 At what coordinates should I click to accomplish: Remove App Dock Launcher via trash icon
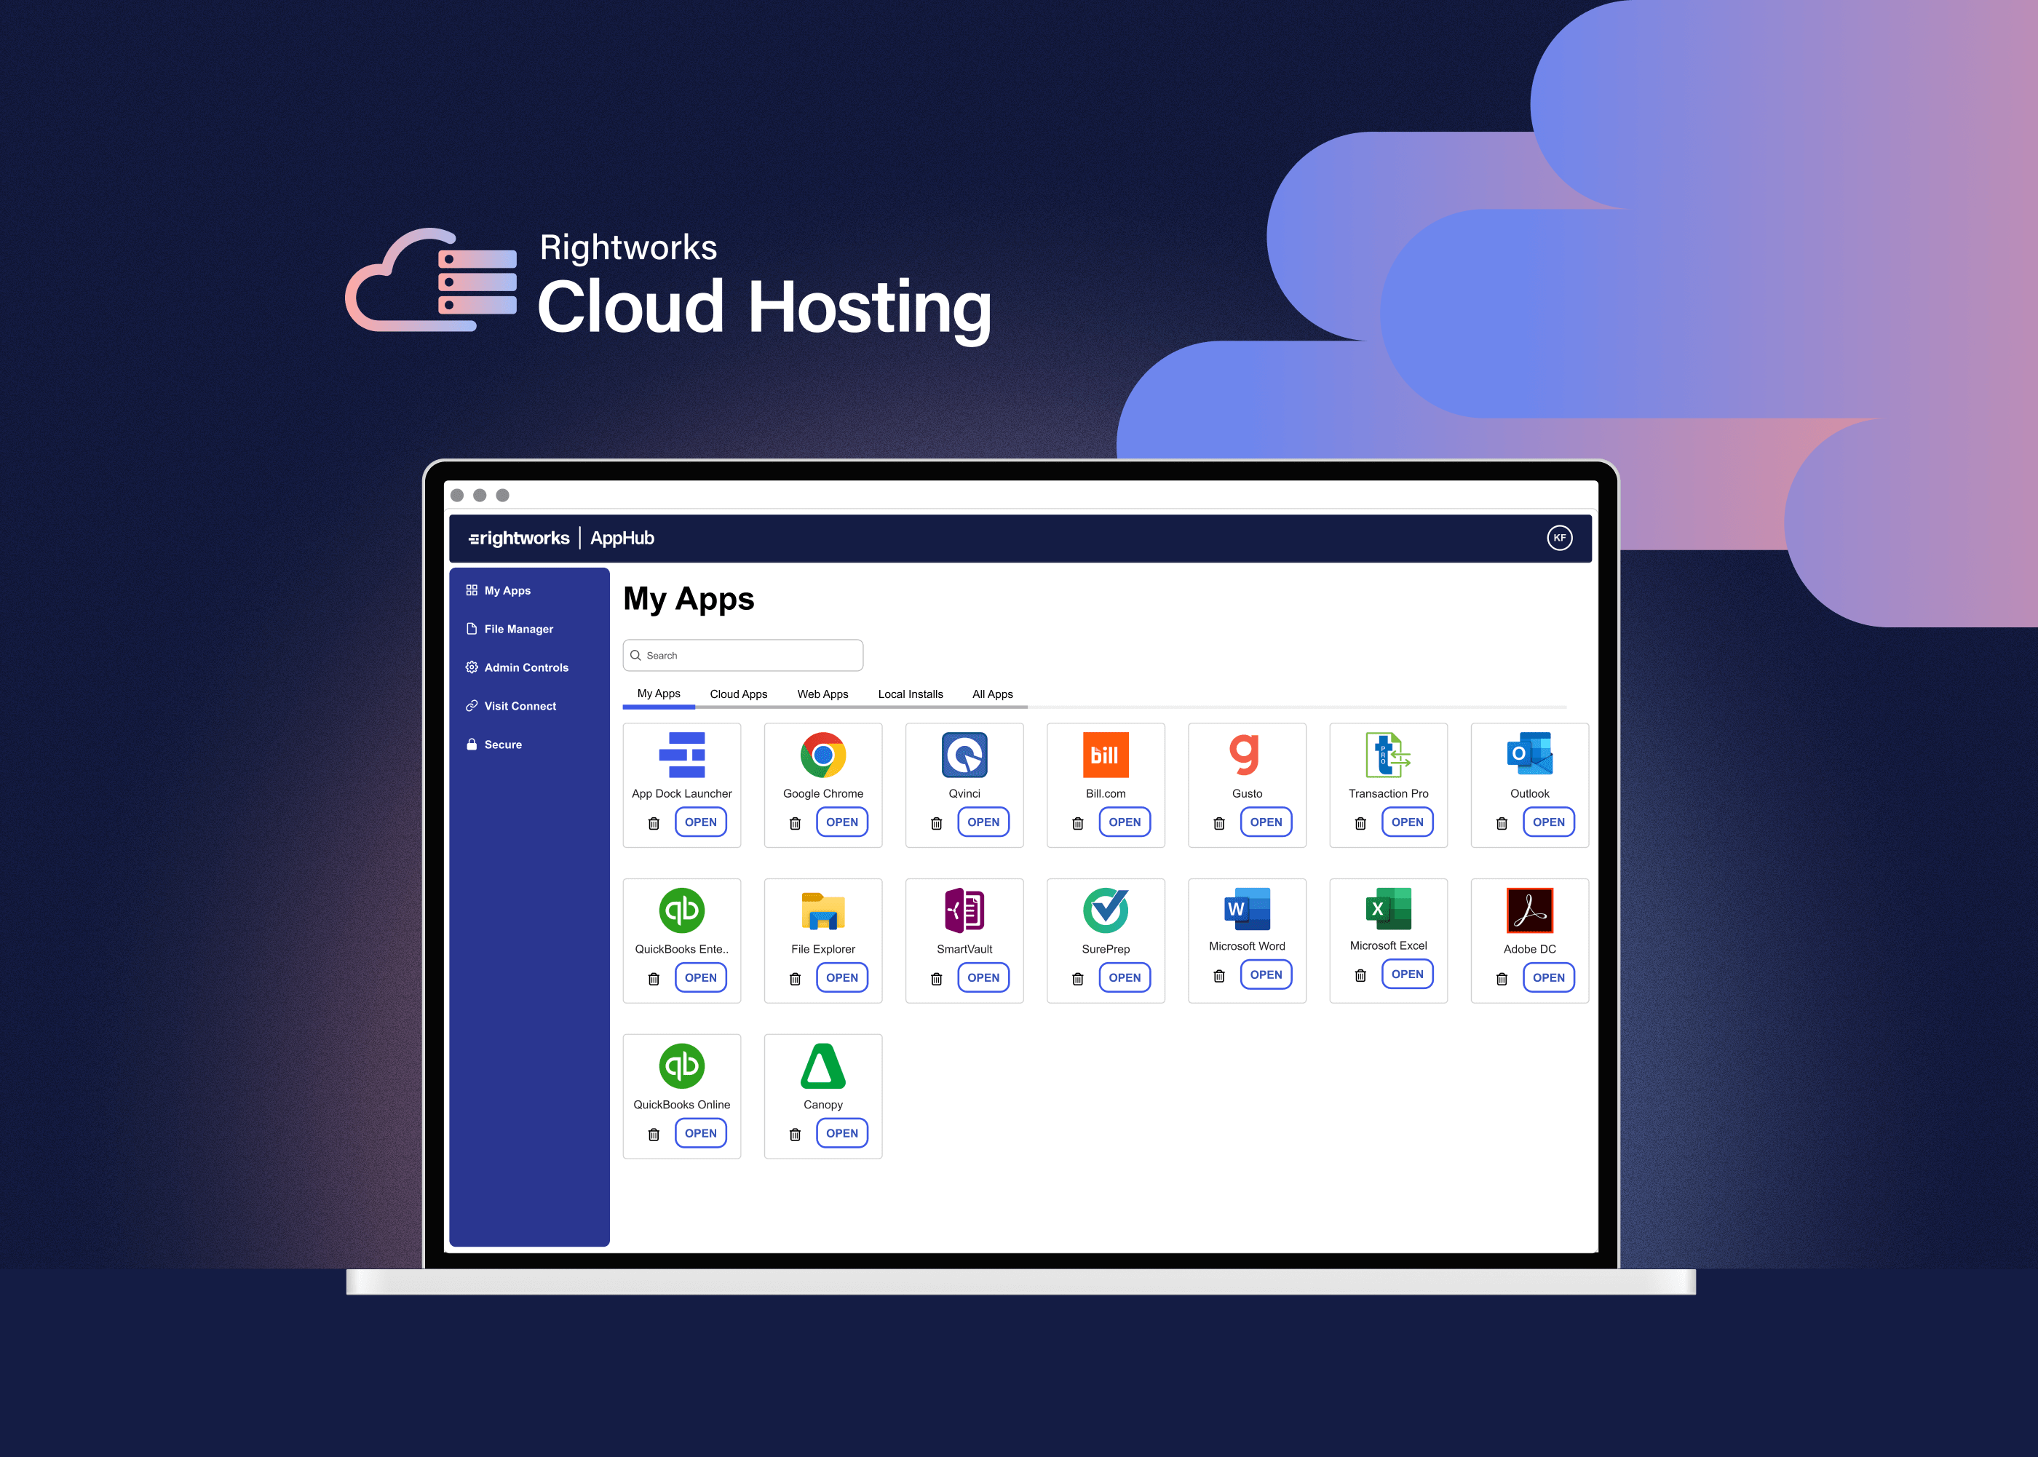tap(654, 822)
